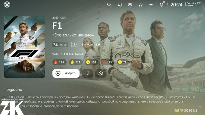Click the fire reaction showing 5.2K
Viewport: 205px width, 115px height.
tap(59, 62)
